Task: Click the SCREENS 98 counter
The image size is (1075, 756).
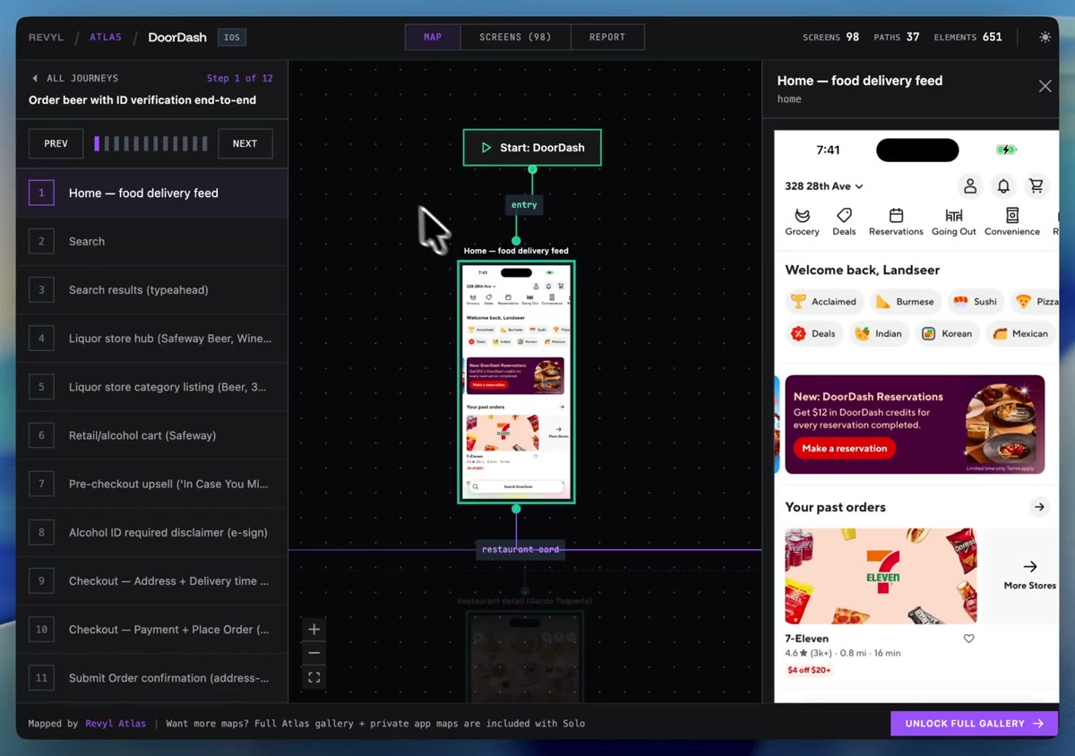Action: click(830, 37)
